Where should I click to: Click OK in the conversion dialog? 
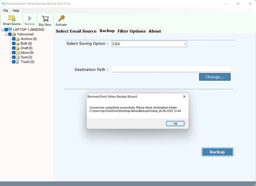click(175, 124)
